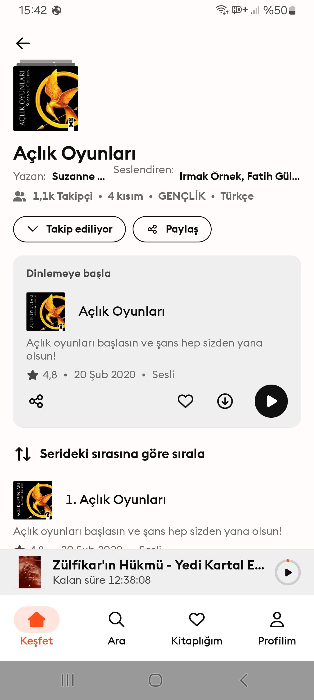Viewport: 314px width, 700px height.
Task: Download the Açlık Oyunları episode
Action: pyautogui.click(x=225, y=401)
